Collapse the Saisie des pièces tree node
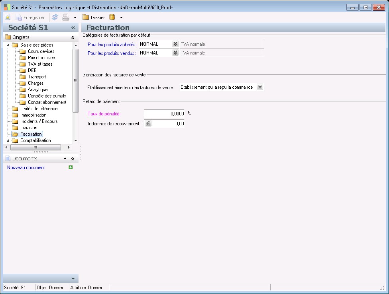The image size is (389, 294). point(9,45)
